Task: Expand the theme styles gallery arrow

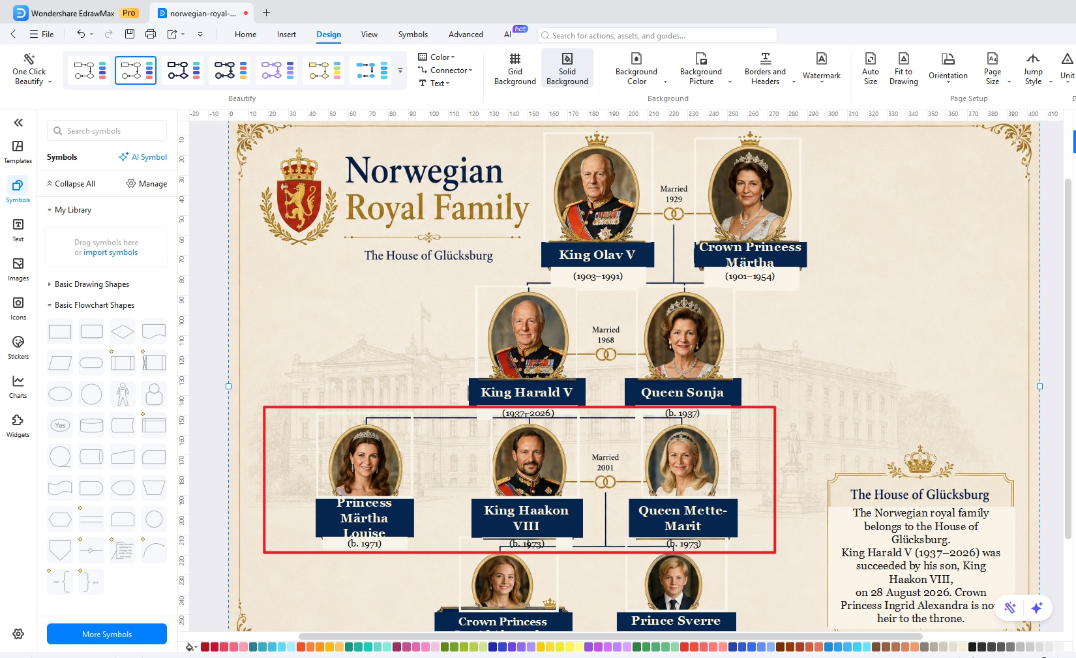Action: click(x=400, y=70)
